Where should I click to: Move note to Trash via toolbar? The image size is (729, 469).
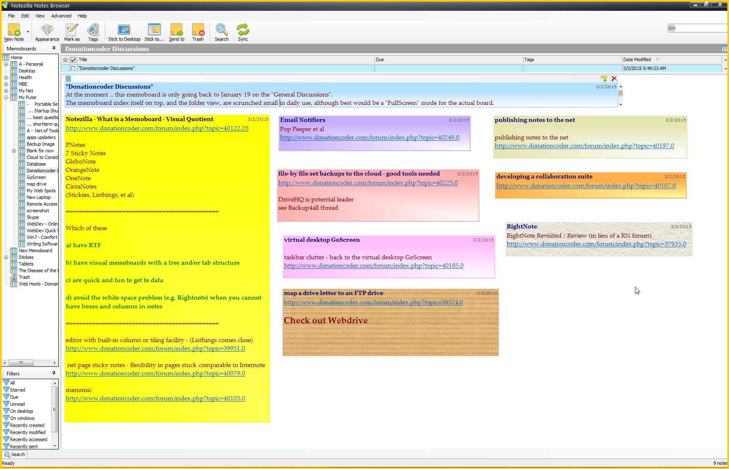pyautogui.click(x=198, y=32)
